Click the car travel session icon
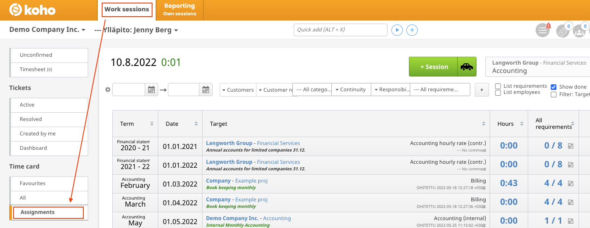The height and width of the screenshot is (228, 590). click(x=468, y=67)
